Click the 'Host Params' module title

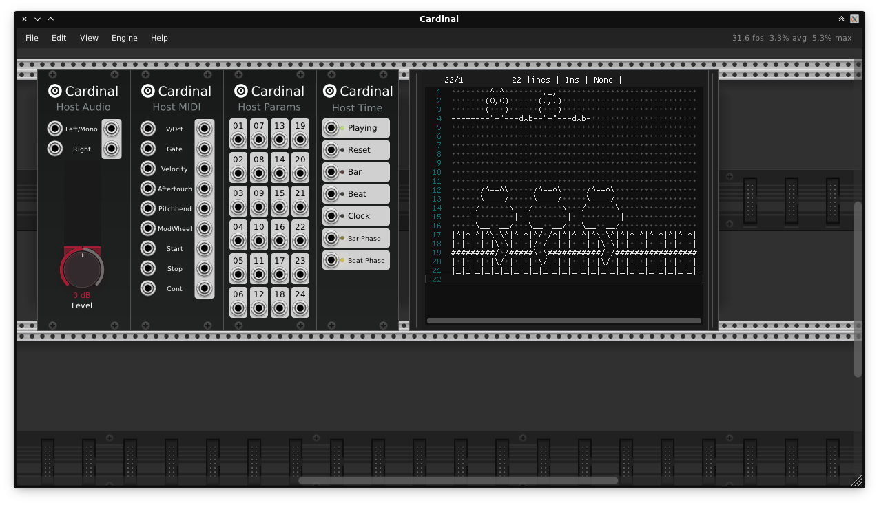tap(269, 107)
